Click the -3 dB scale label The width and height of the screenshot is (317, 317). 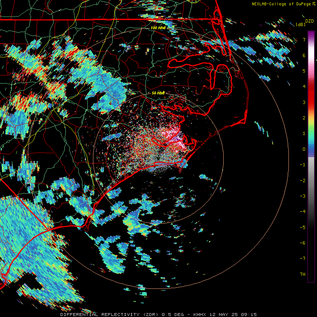point(303,196)
